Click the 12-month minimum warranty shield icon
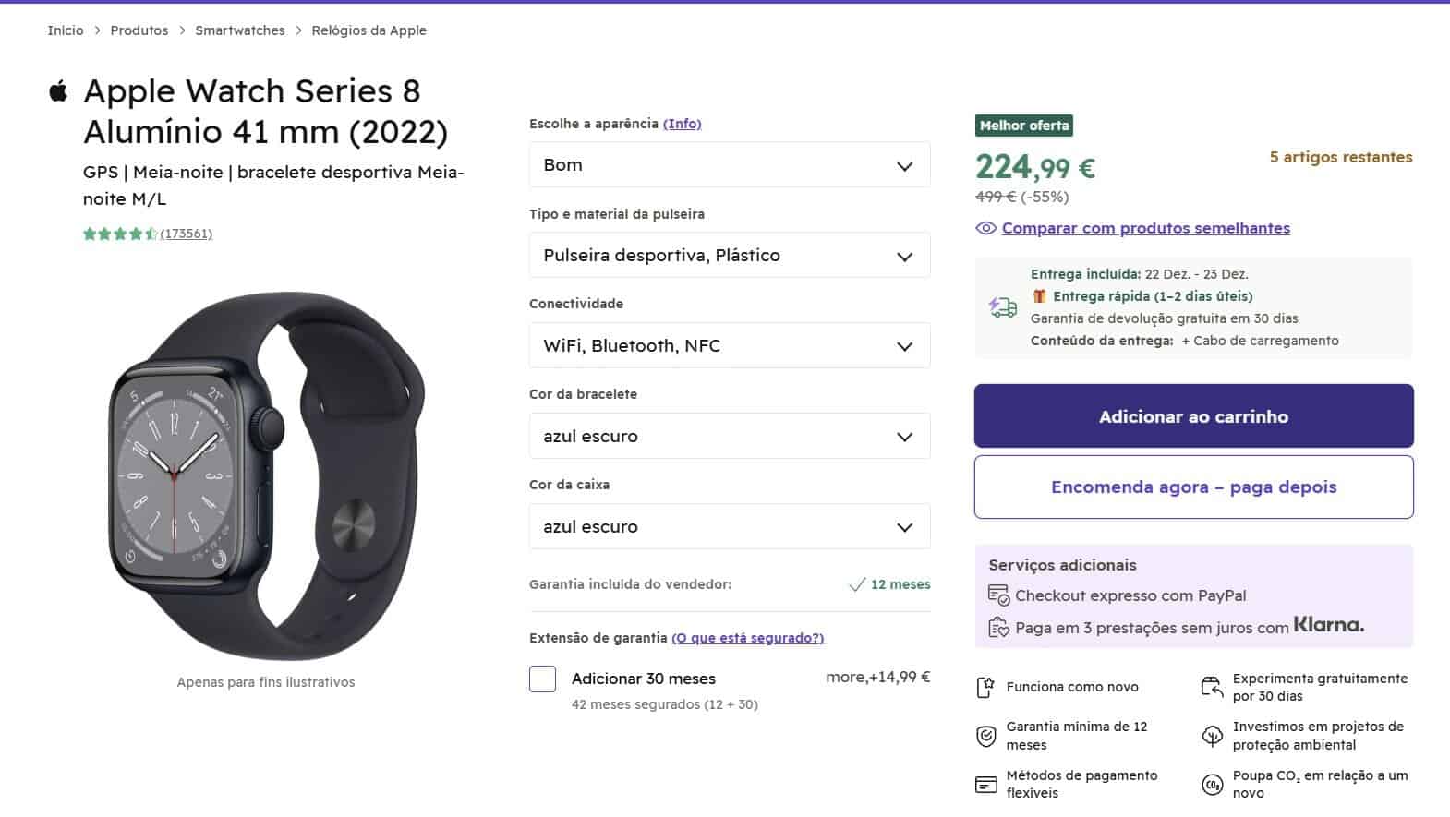The width and height of the screenshot is (1450, 817). click(985, 736)
